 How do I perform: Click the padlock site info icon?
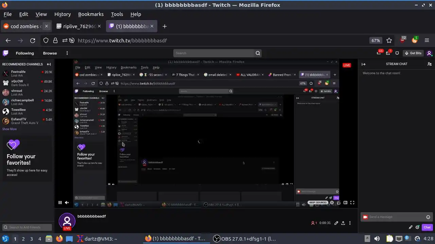55,40
